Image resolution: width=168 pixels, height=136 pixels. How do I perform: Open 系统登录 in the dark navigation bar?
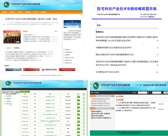tap(97, 93)
